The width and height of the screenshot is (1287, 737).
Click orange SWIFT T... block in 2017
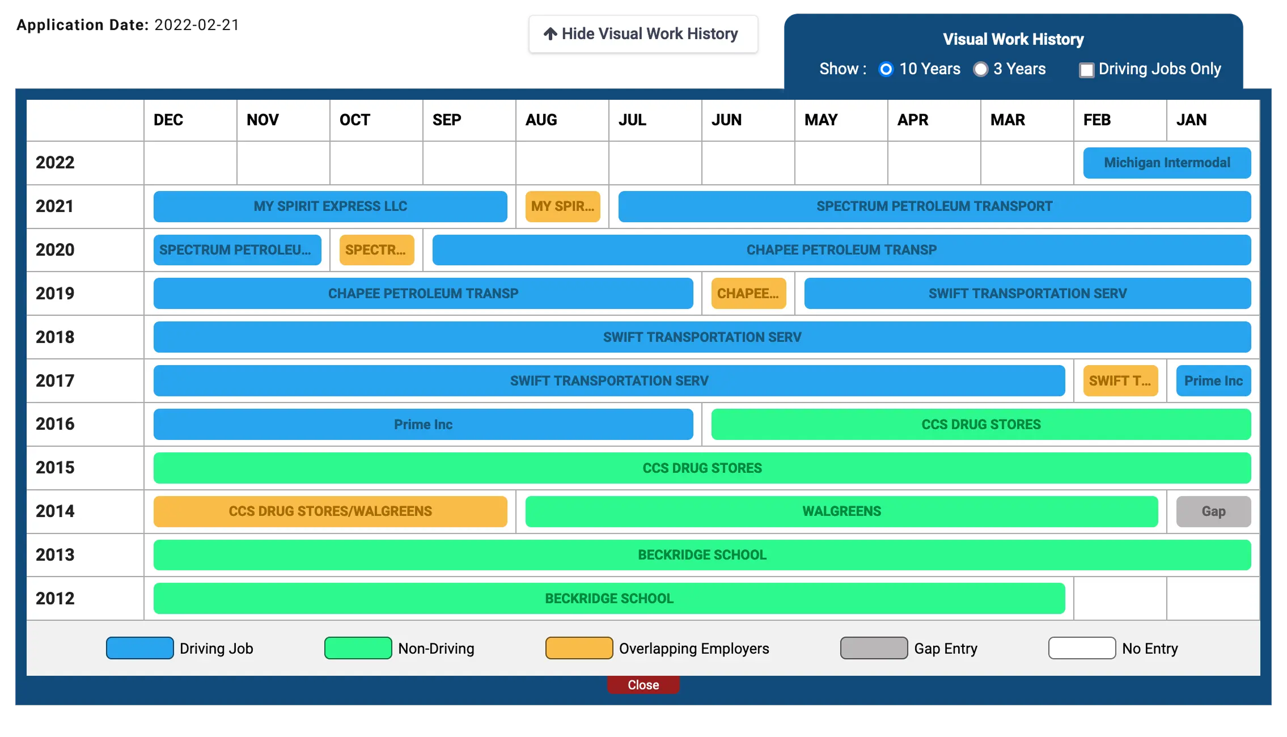(x=1120, y=381)
